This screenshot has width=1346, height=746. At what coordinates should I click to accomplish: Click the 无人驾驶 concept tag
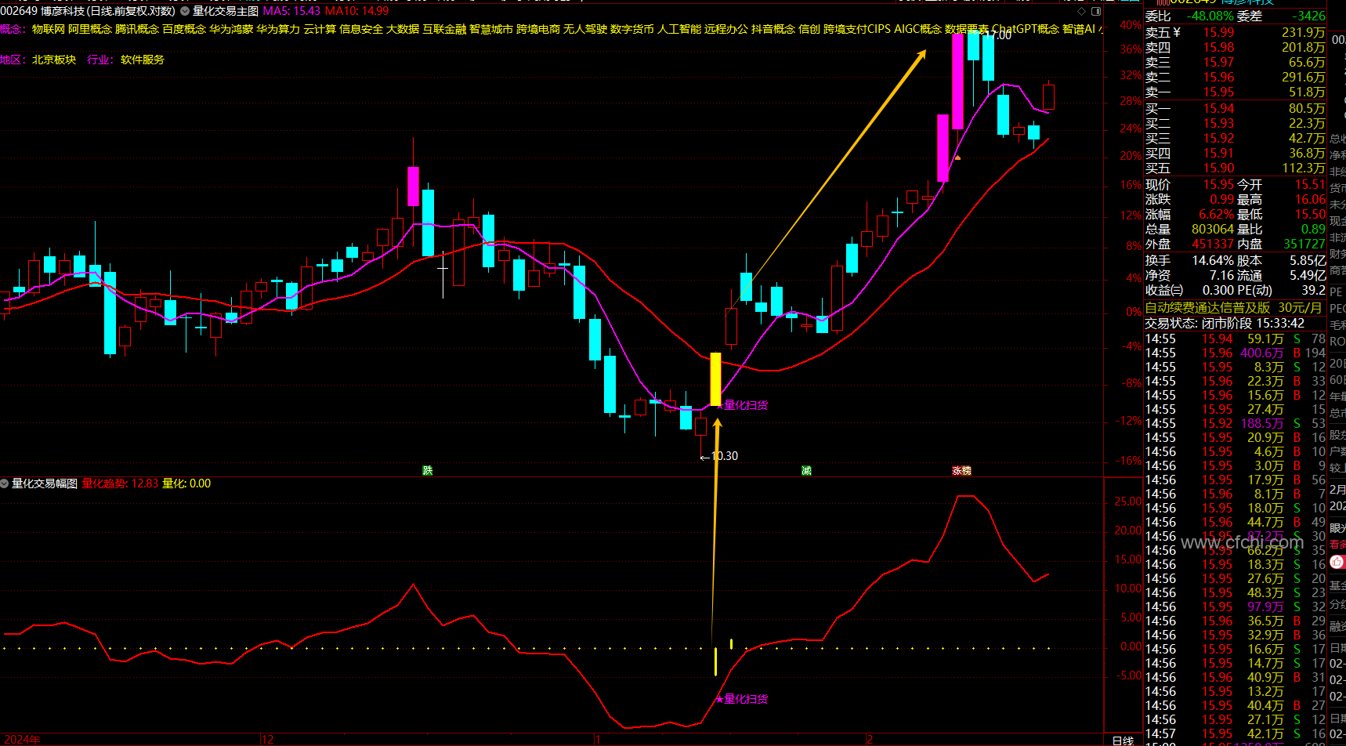click(x=585, y=29)
